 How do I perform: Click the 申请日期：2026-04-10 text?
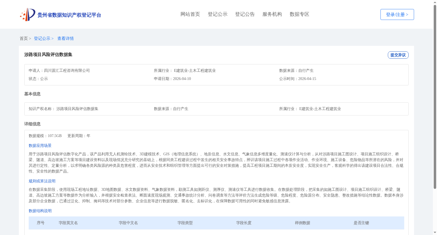[172, 79]
